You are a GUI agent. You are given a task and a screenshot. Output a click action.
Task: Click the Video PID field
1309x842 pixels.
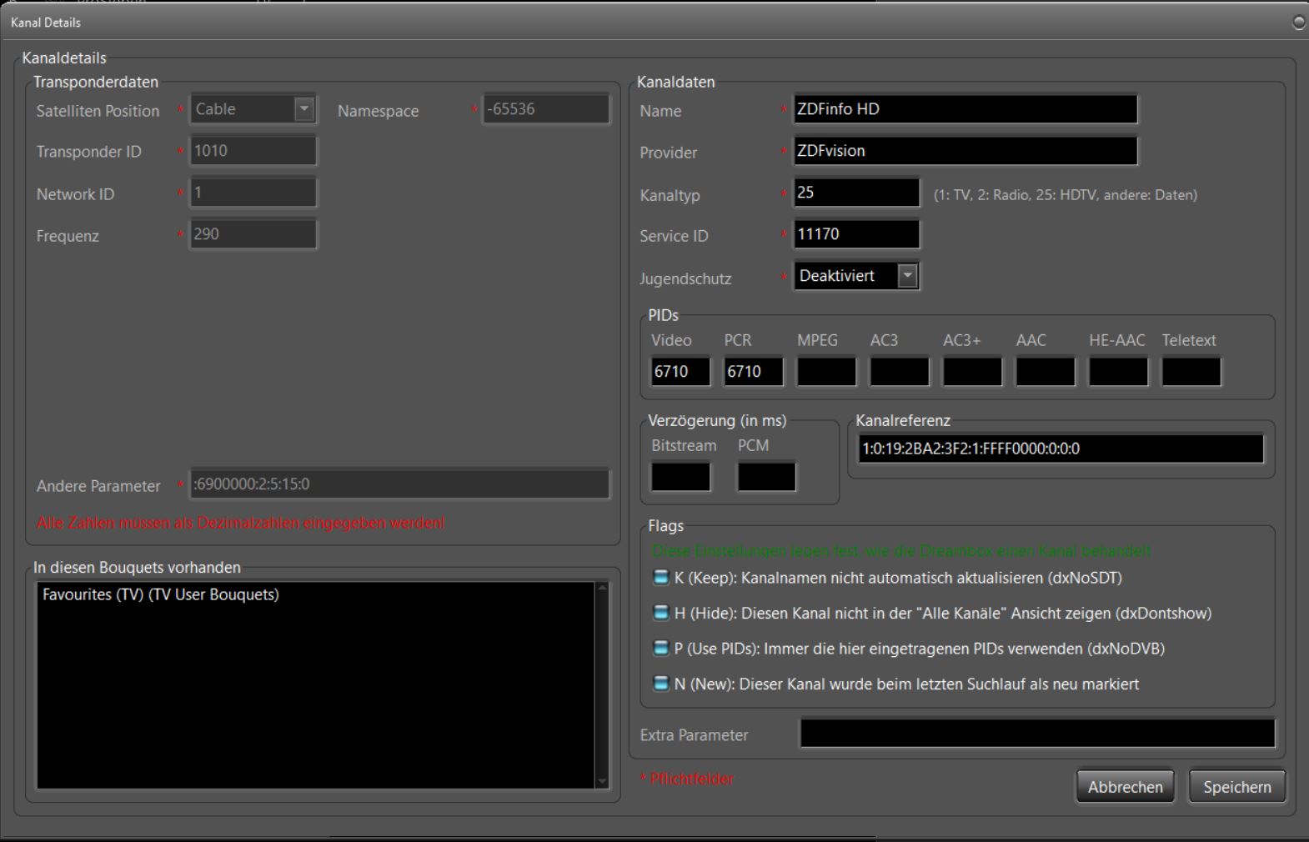coord(680,372)
